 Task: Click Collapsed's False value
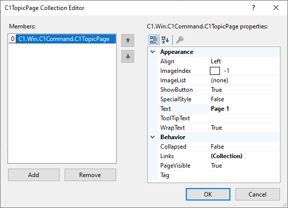tap(217, 147)
